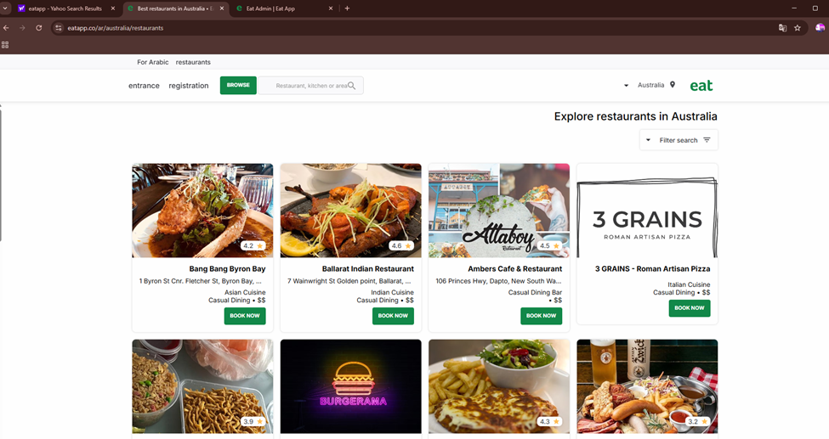Open 3 GRAINS logo image

tap(647, 211)
